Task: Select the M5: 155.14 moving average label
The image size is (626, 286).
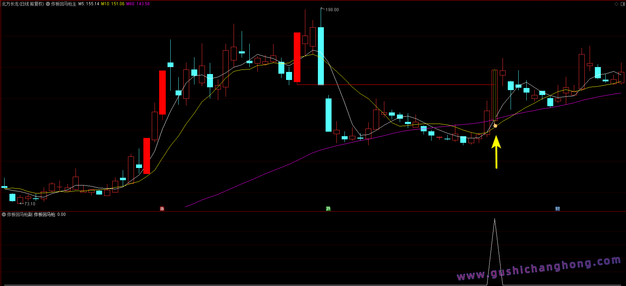Action: 88,4
